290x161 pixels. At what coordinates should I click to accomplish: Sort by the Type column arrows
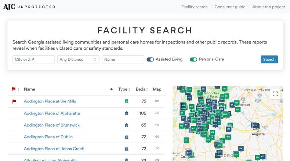pyautogui.click(x=129, y=89)
